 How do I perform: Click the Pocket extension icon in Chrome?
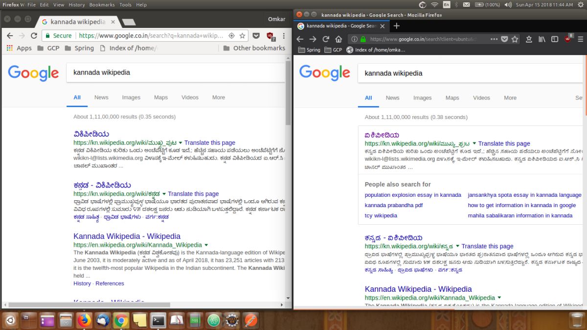point(256,36)
